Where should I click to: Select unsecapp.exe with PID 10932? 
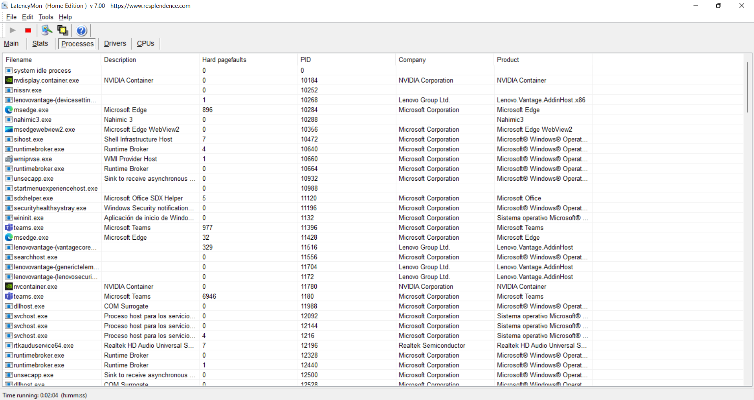(x=33, y=178)
